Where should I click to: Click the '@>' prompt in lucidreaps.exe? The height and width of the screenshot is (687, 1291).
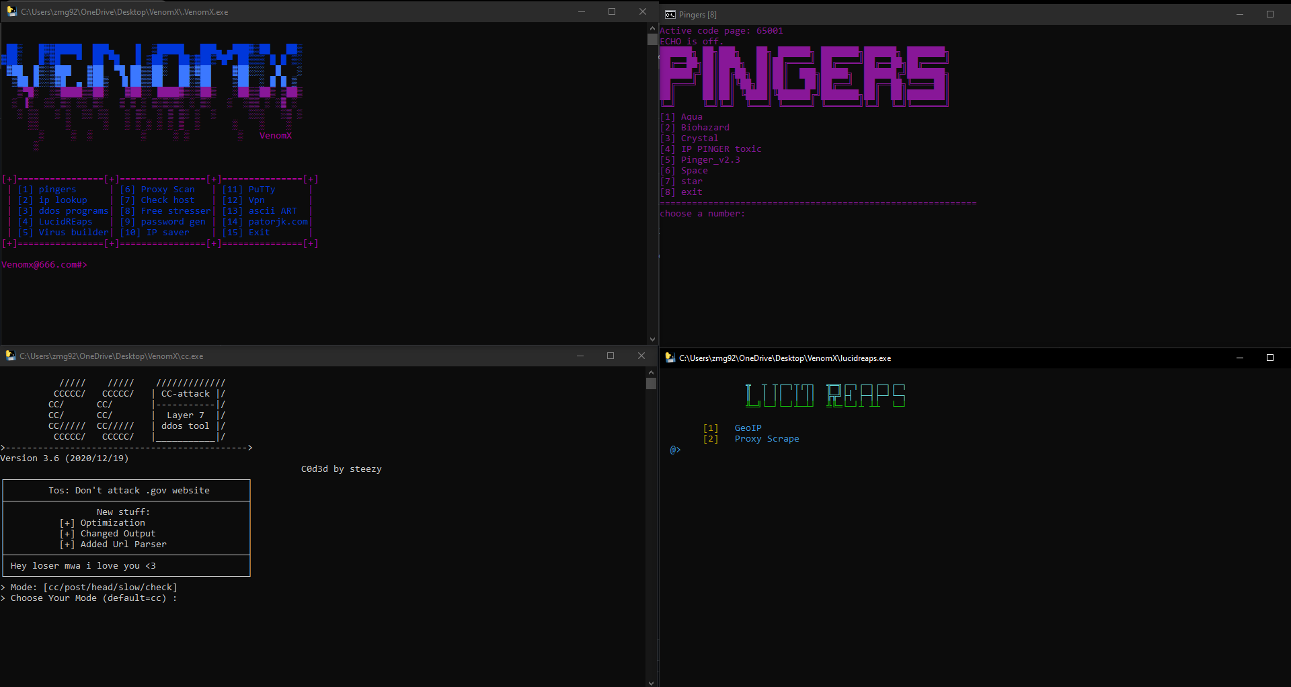pyautogui.click(x=674, y=449)
